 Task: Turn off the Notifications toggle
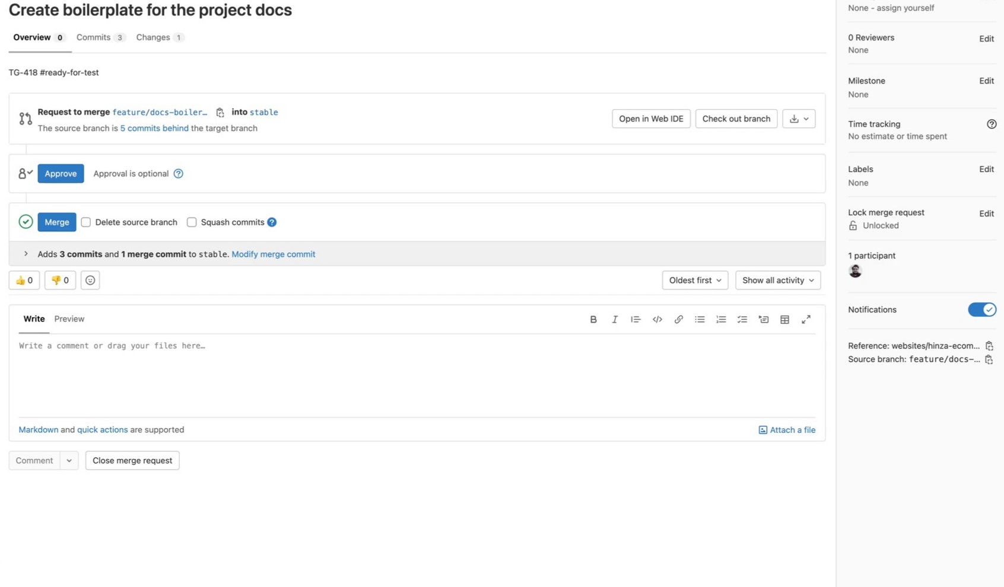coord(981,310)
